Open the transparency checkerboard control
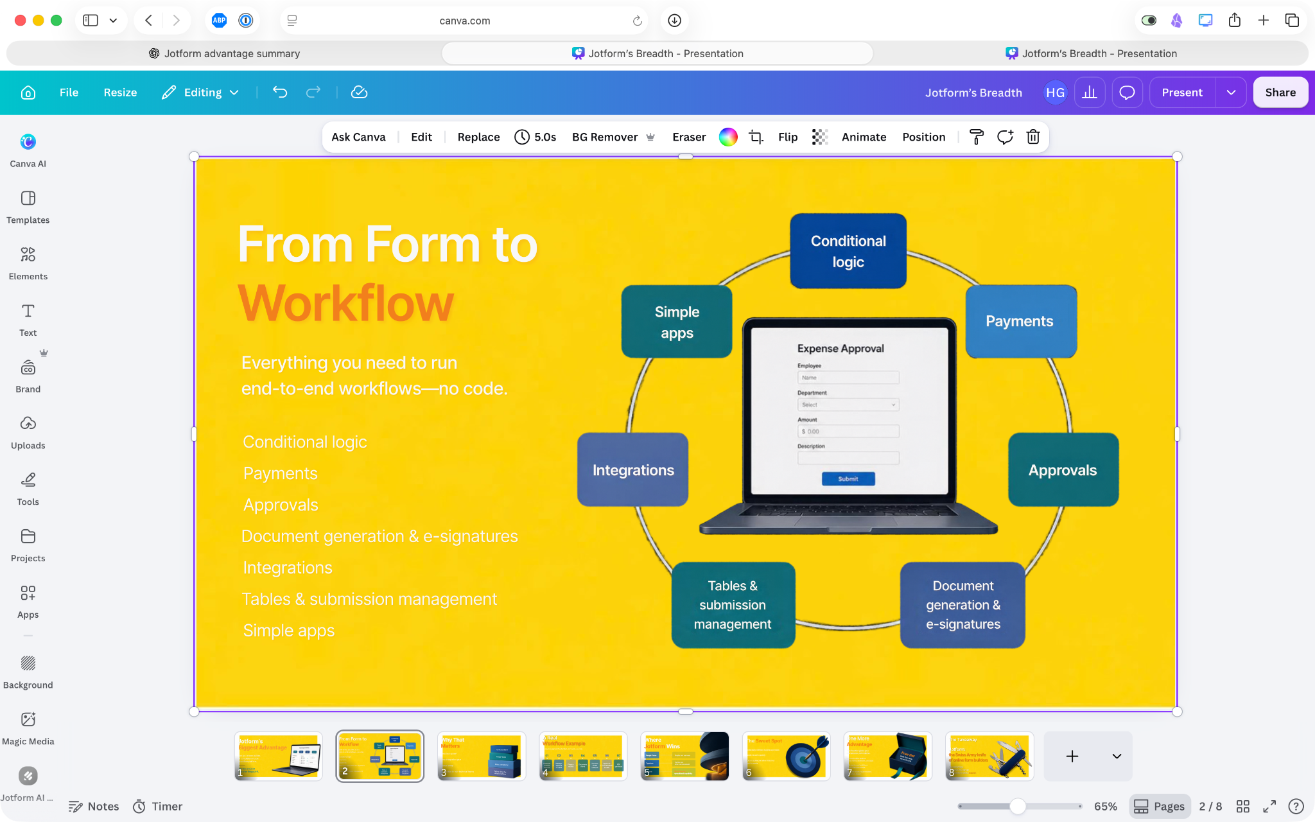1315x822 pixels. (x=820, y=137)
